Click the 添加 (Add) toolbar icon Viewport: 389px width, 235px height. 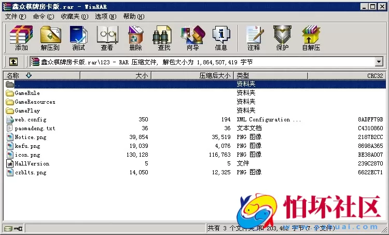(x=21, y=34)
